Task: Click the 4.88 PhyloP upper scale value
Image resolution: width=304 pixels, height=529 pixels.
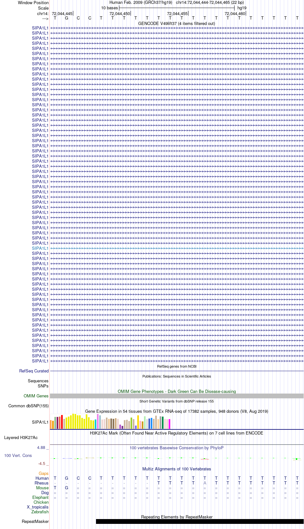Action: 41,447
